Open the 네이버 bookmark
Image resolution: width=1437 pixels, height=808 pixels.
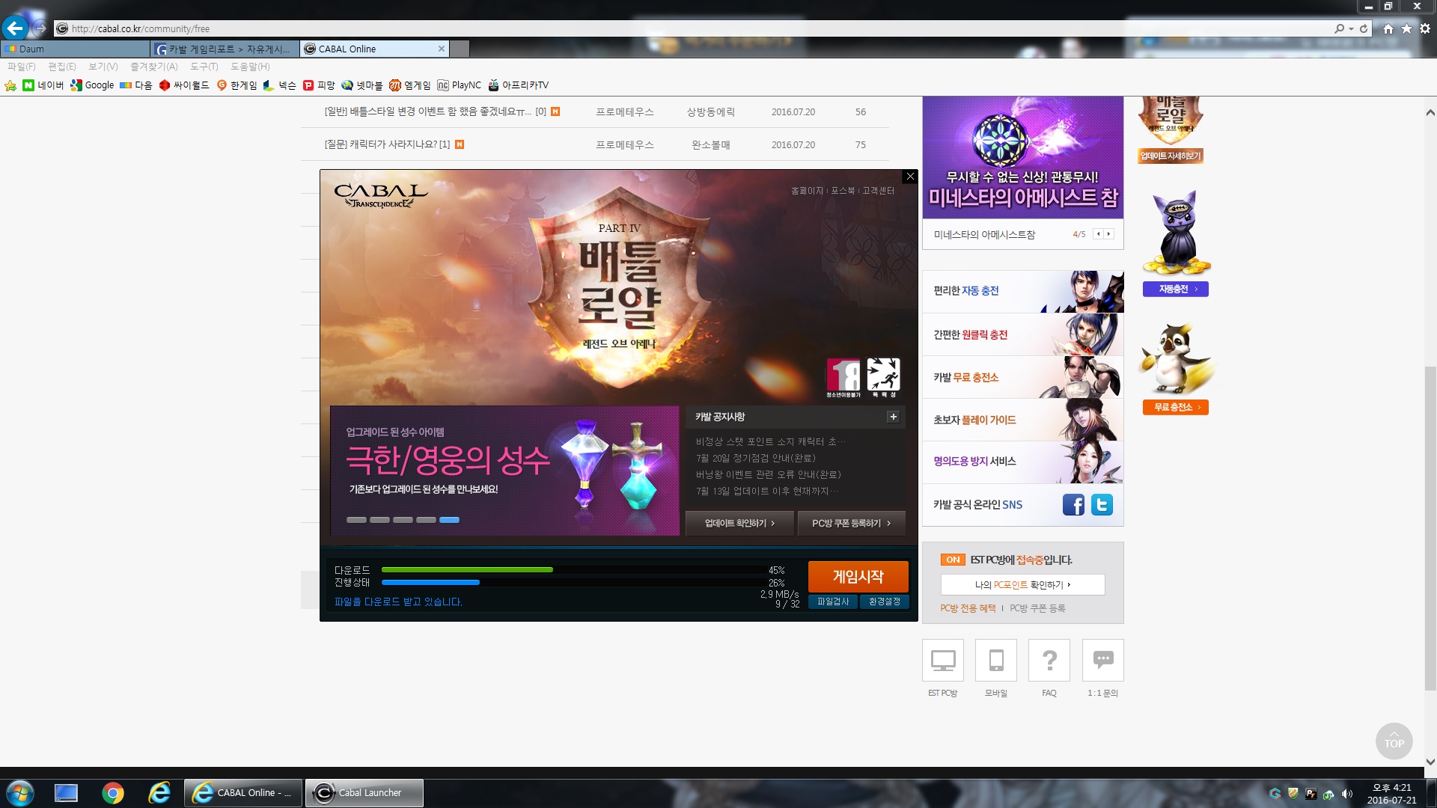tap(43, 85)
